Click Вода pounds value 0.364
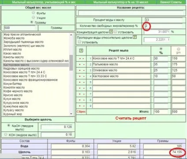Image resolution: width=187 pixels, height=159 pixels. tap(71, 146)
